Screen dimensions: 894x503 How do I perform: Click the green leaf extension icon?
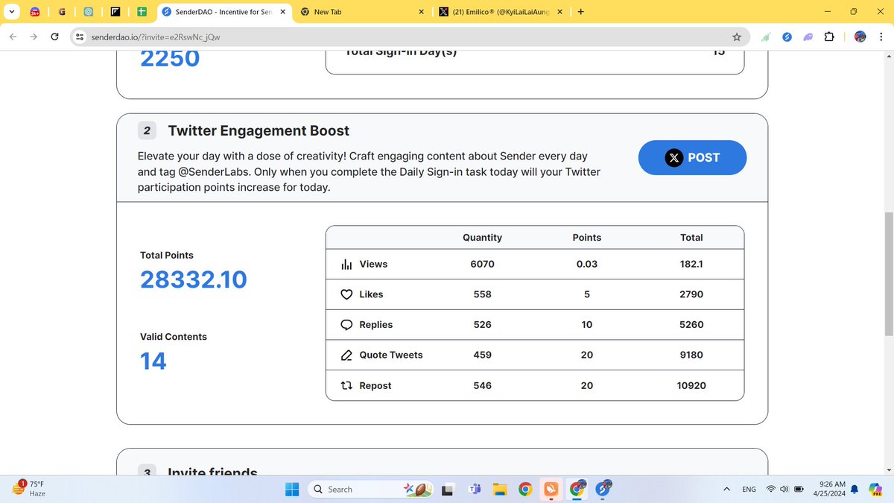tap(766, 37)
